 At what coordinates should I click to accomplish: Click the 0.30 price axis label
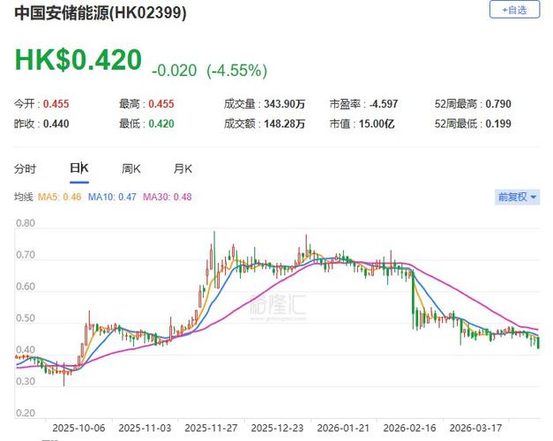26,381
